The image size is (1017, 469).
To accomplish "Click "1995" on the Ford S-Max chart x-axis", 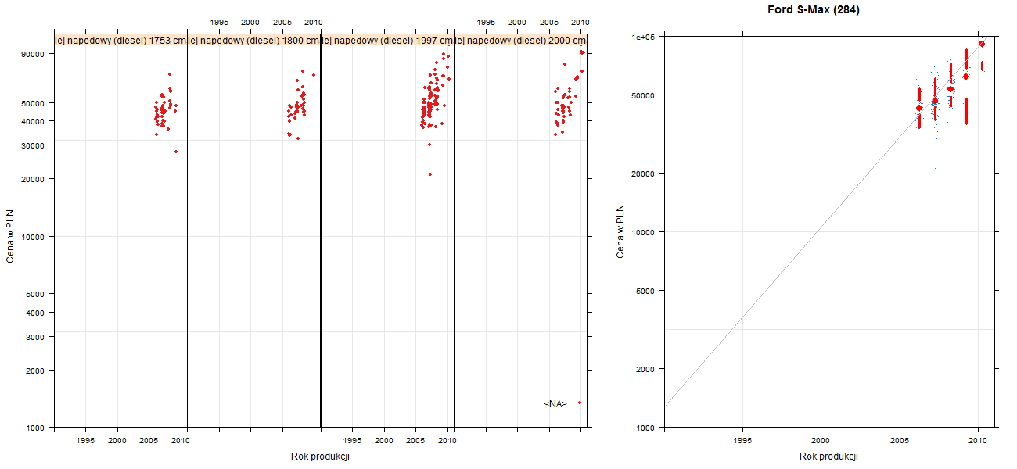I will (742, 442).
